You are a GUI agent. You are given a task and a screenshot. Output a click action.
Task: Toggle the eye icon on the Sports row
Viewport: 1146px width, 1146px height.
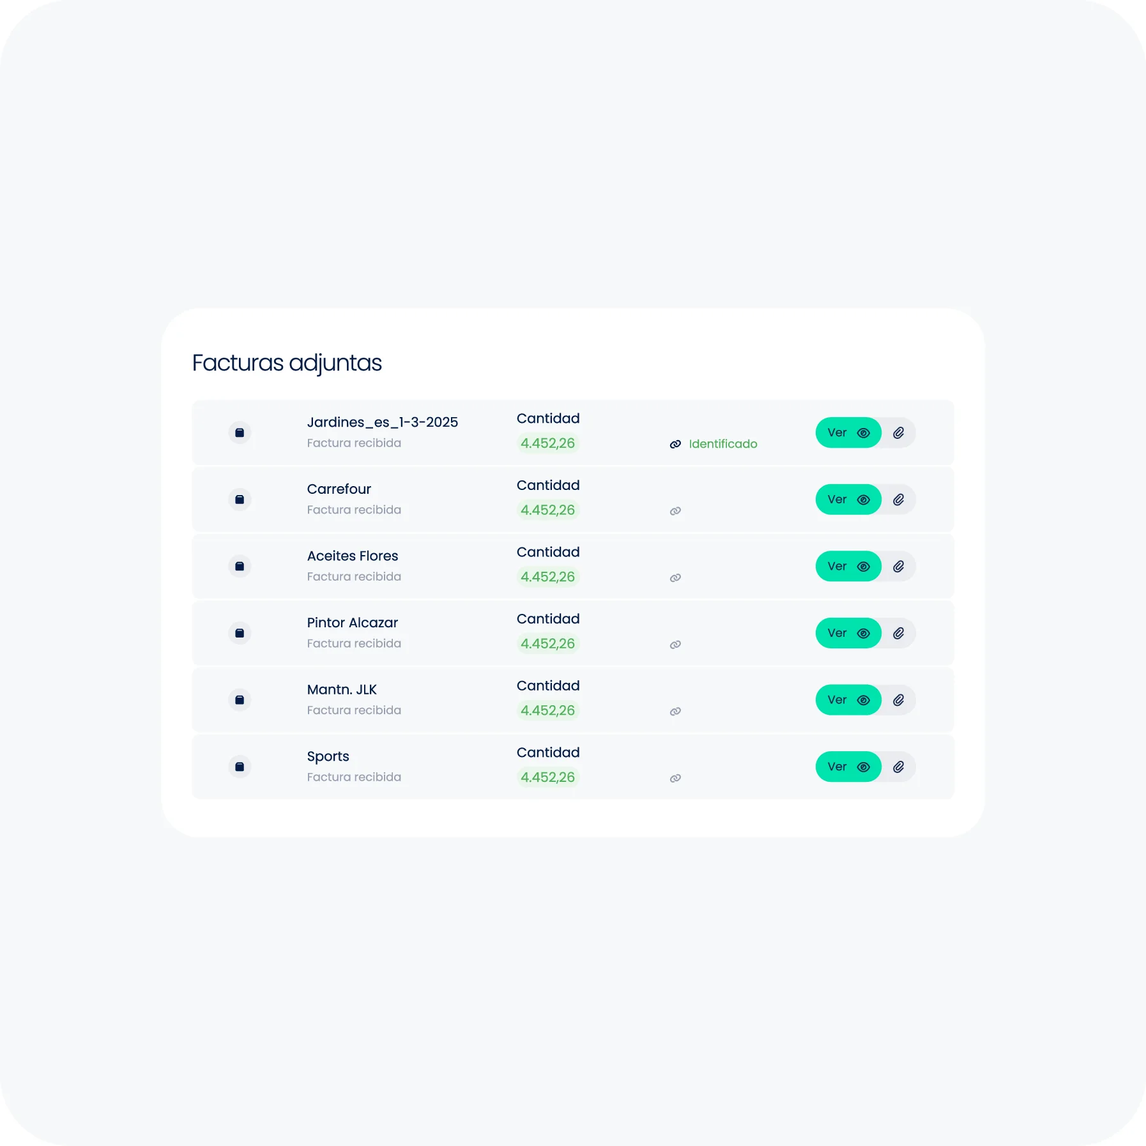864,767
